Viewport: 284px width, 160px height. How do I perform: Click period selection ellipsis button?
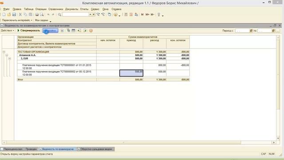point(278,31)
